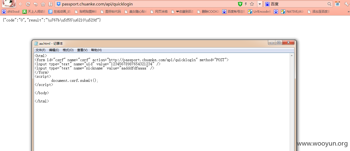Click the user avatar picture
The width and height of the screenshot is (350, 151).
9,4
